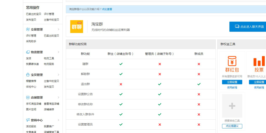
Task: Expand the 店铺管理 chevron
Action: click(59, 97)
